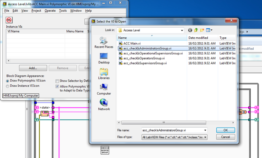Go up one folder level in the dialog
The image size is (262, 158).
(x=196, y=30)
